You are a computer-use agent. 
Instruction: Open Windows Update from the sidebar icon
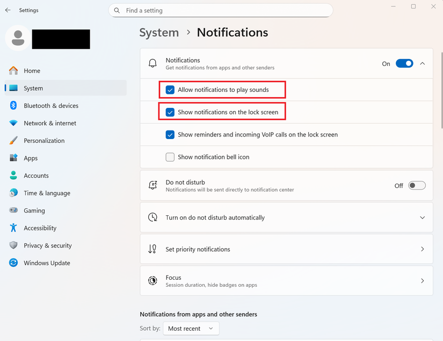click(13, 263)
